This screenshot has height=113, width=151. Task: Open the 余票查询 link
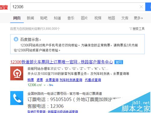(52, 80)
